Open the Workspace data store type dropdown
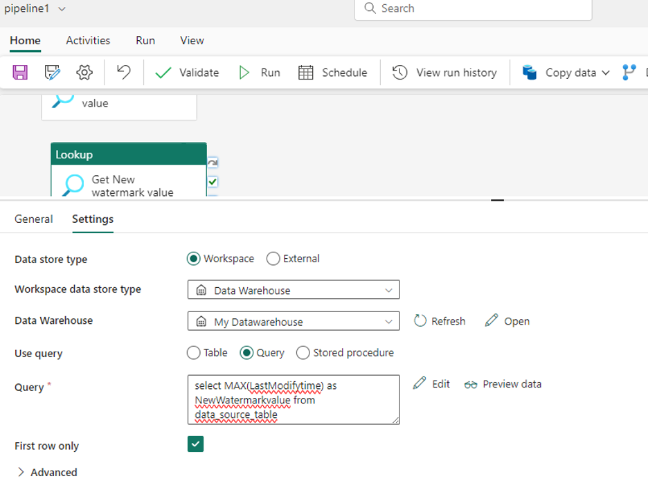Image resolution: width=648 pixels, height=501 pixels. point(294,289)
